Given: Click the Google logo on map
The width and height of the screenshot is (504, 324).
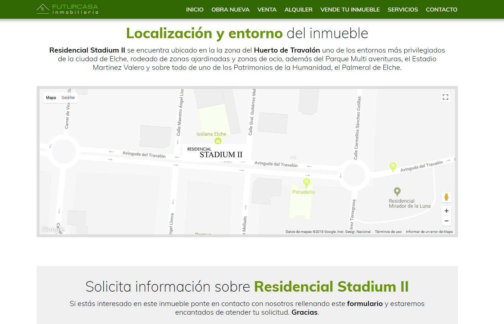Looking at the screenshot, I should pos(53,229).
